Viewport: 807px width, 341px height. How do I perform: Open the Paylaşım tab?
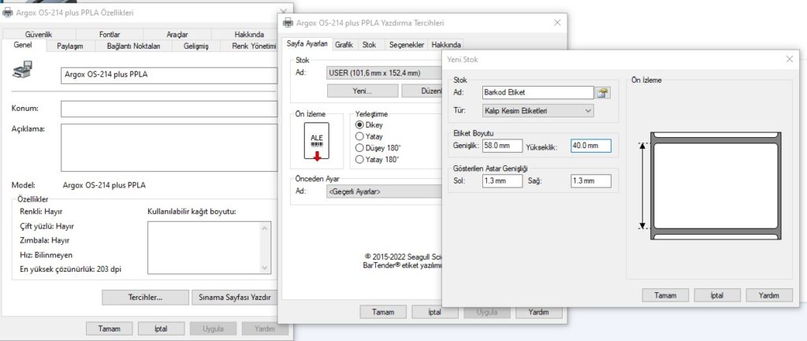69,46
